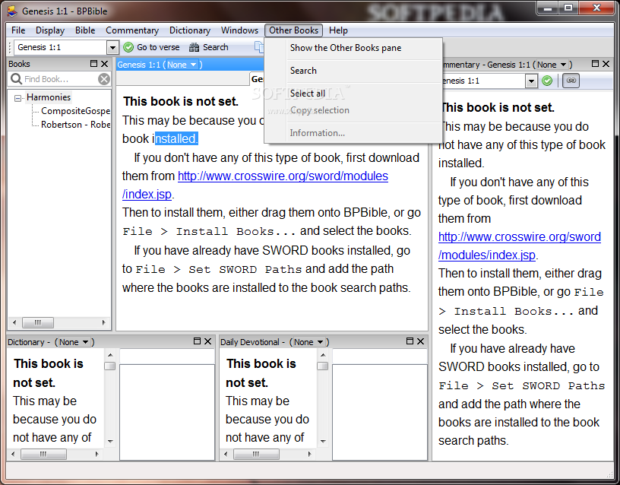Image resolution: width=620 pixels, height=485 pixels.
Task: Click the main toolbar drag handle
Action: (x=10, y=47)
